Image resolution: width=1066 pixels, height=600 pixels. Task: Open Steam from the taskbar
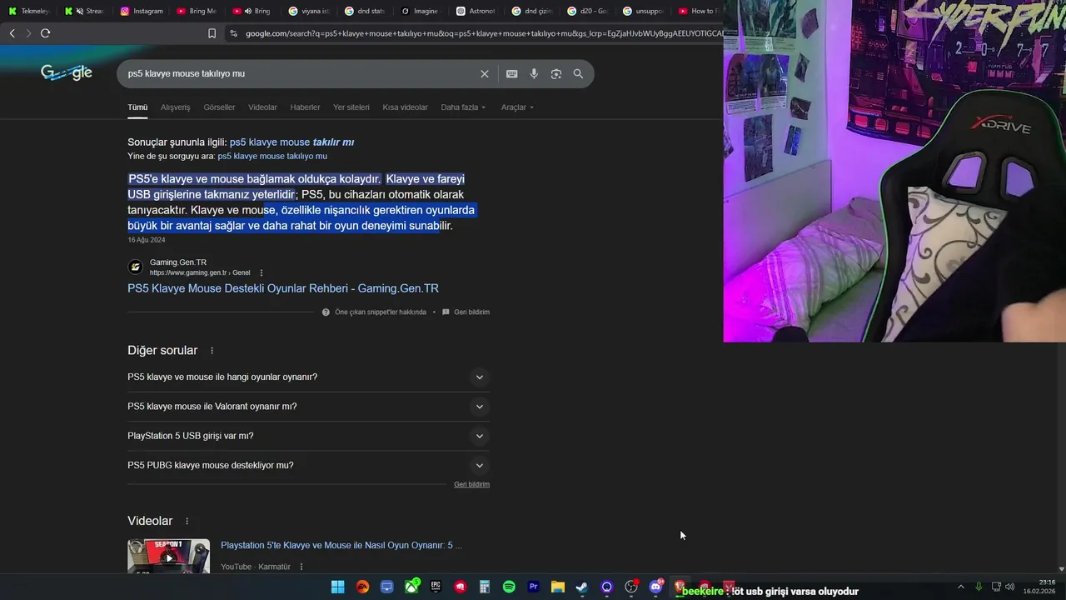tap(582, 587)
